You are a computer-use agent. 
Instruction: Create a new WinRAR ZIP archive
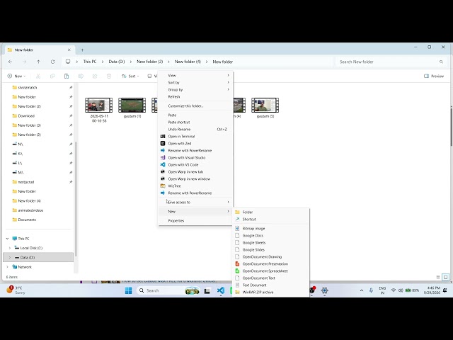coord(270,293)
